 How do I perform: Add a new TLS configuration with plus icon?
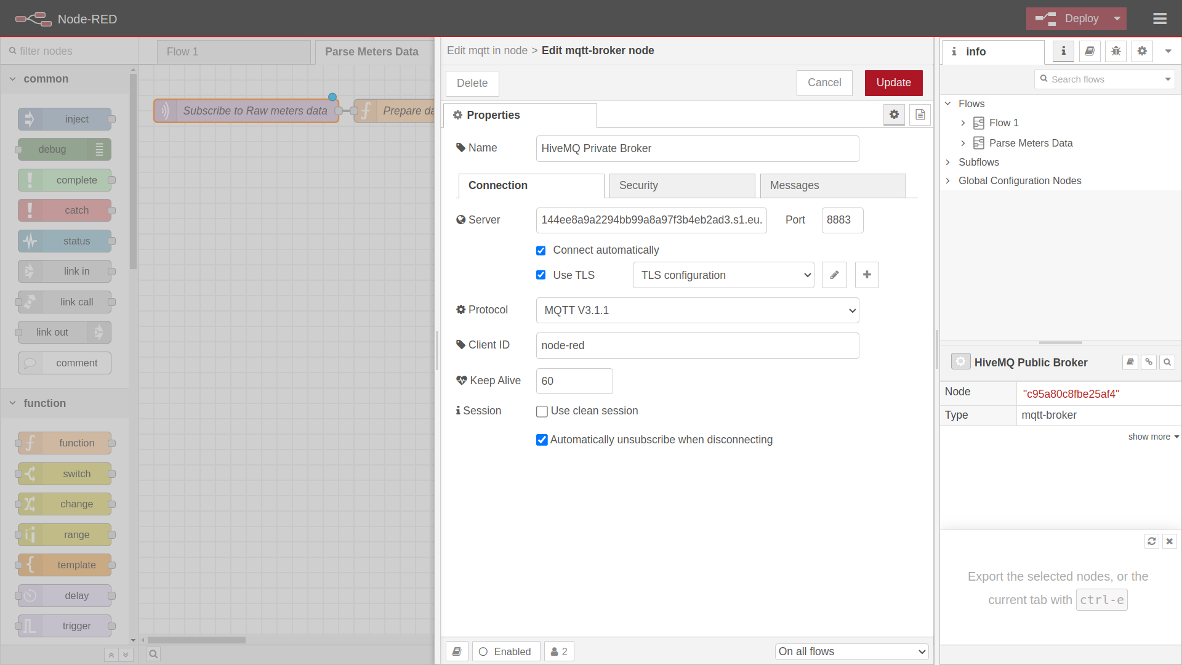pyautogui.click(x=867, y=275)
